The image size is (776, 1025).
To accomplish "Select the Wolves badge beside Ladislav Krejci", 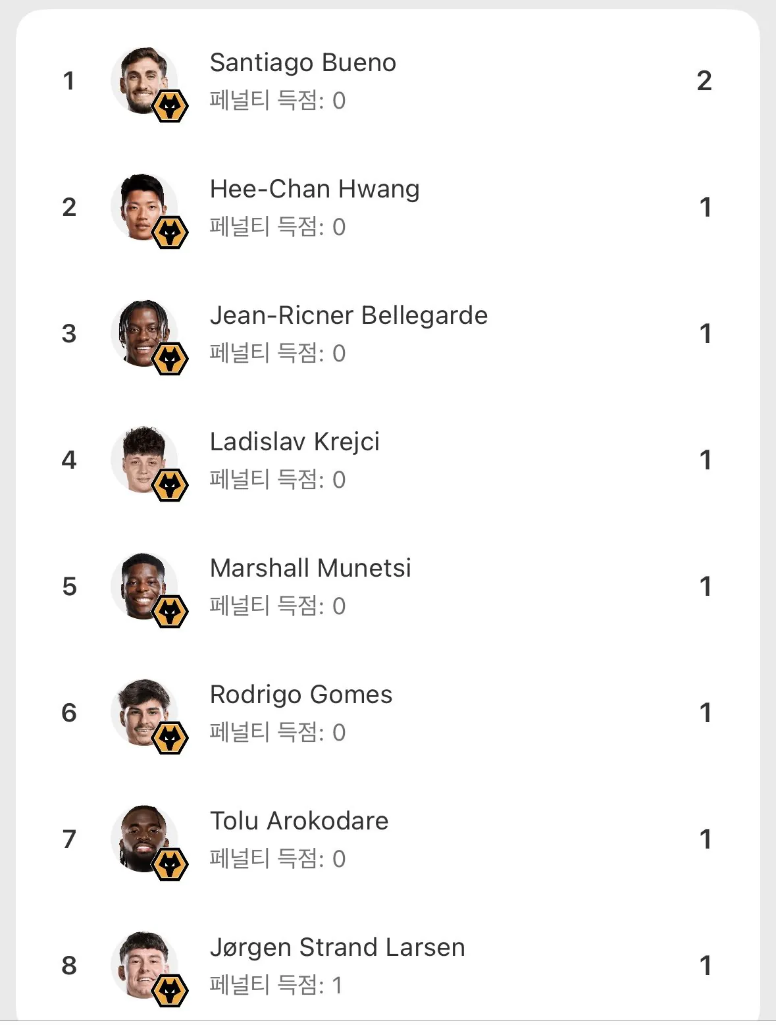I will (170, 485).
